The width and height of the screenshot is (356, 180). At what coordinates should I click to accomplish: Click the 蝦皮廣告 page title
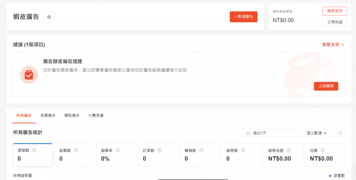[26, 17]
